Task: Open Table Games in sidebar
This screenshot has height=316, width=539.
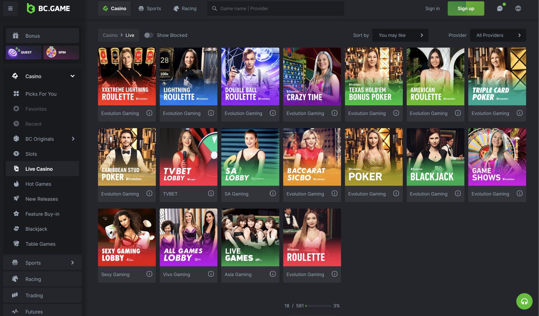Action: [43, 244]
